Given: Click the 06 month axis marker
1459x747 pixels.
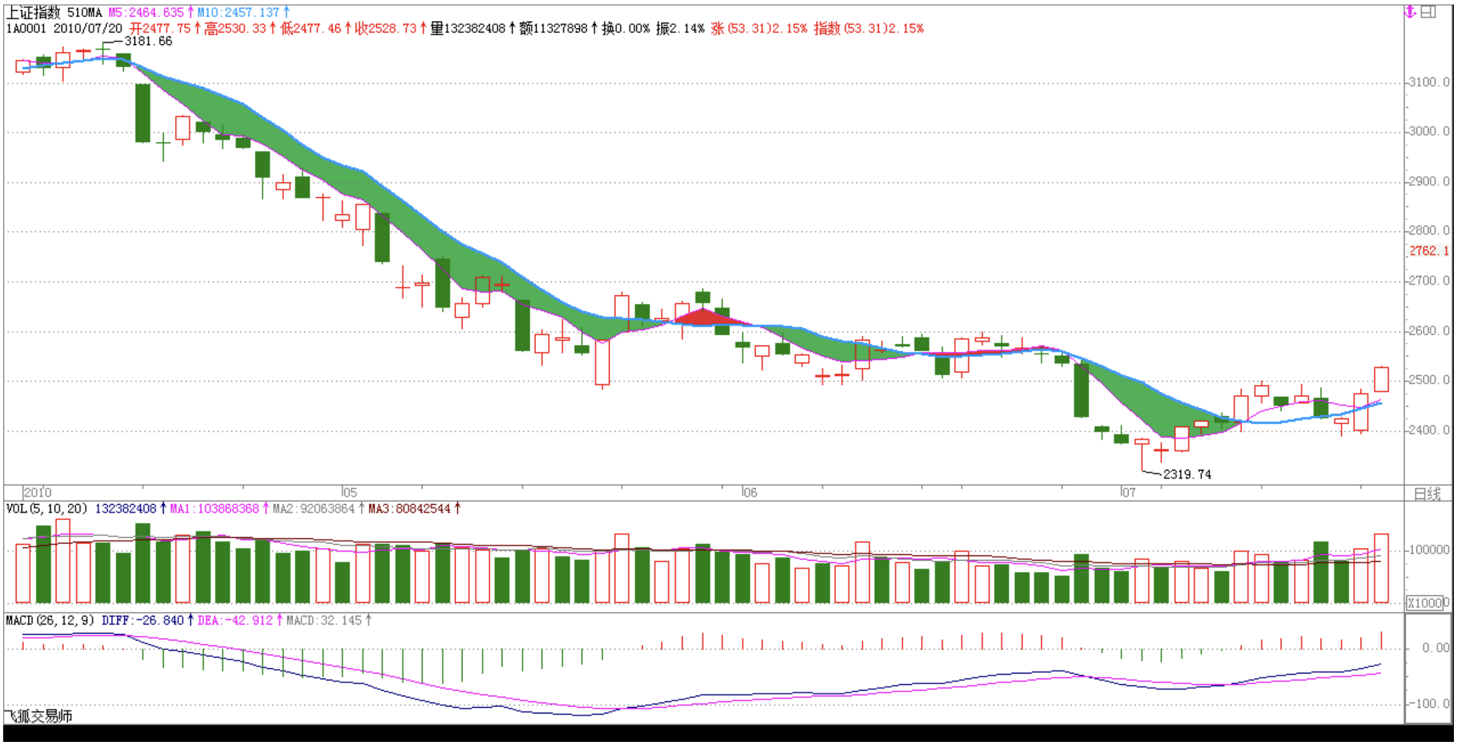Looking at the screenshot, I should click(x=749, y=492).
